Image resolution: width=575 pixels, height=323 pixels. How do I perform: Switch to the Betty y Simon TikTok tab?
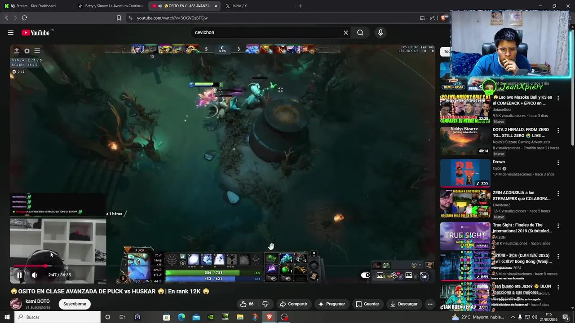click(x=111, y=6)
